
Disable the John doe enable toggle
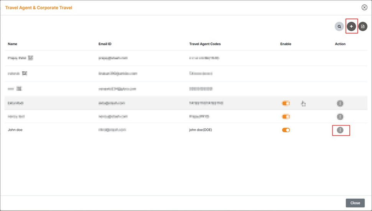286,130
